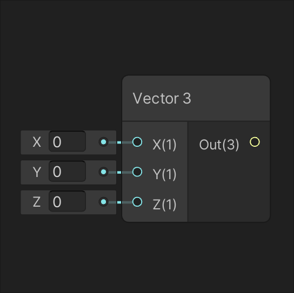This screenshot has height=293, width=294.
Task: Click the Z label of default slot
Action: tap(37, 202)
